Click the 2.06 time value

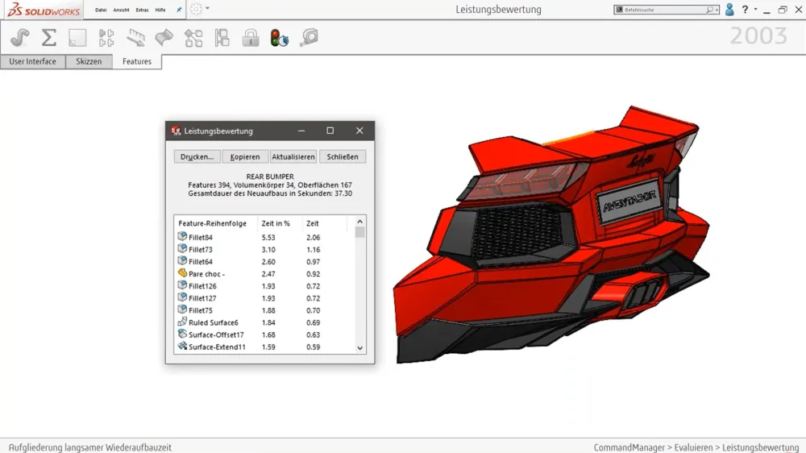(x=313, y=238)
